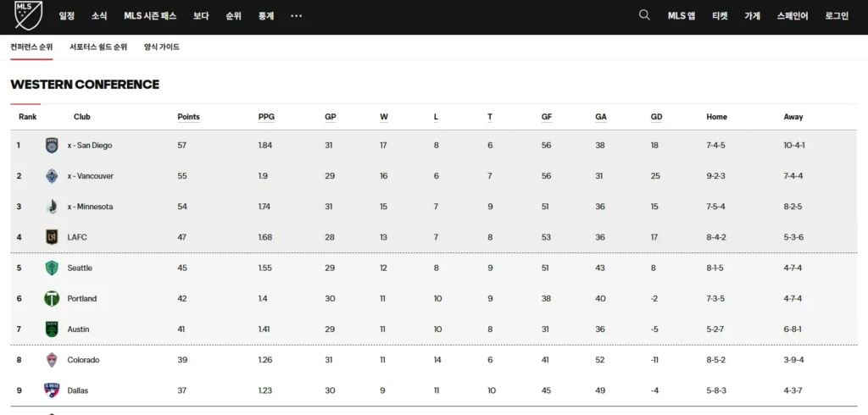Click the Rank column header

click(28, 117)
